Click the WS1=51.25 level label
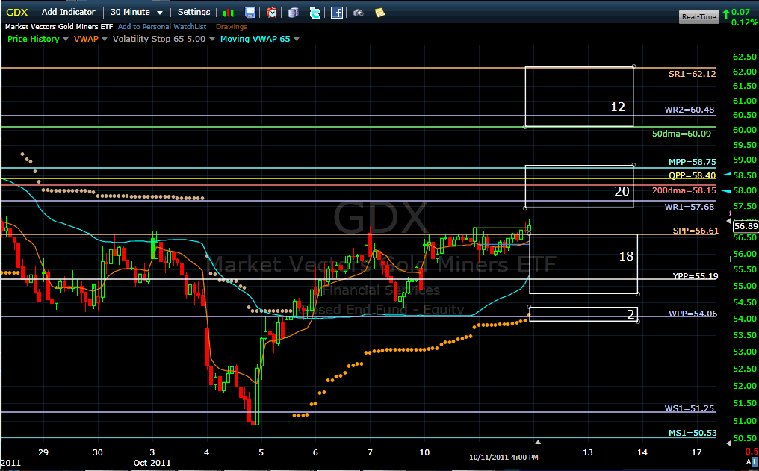Viewport: 759px width, 471px height. click(x=690, y=408)
